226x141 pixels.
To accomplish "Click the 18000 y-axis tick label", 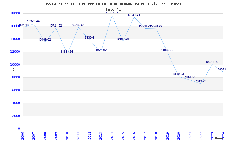I will pos(15,13).
